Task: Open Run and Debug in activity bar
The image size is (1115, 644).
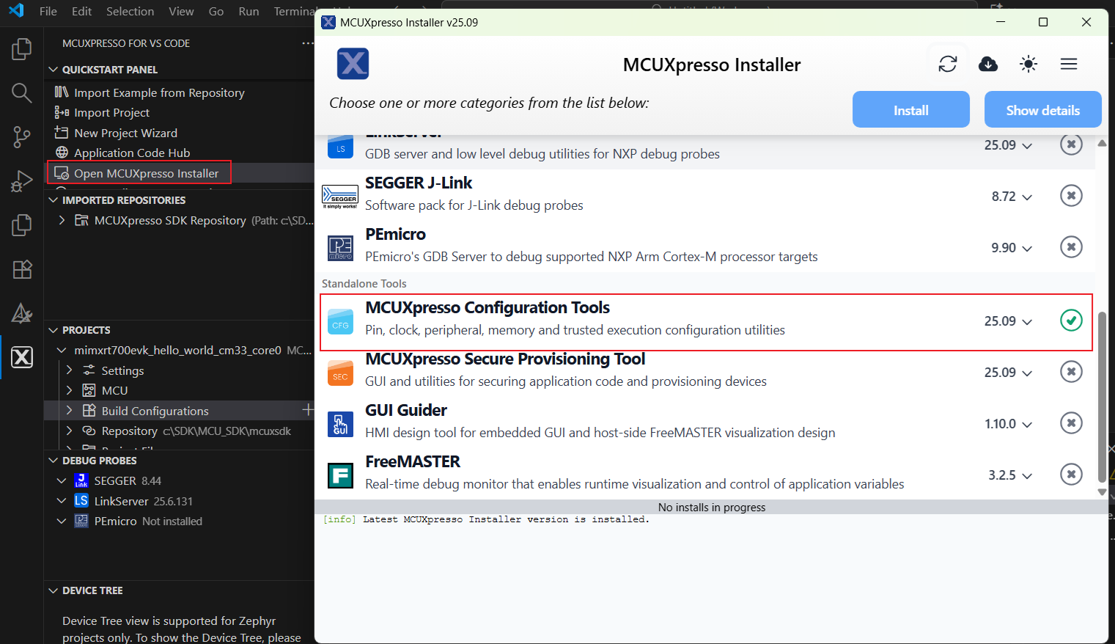Action: coord(22,180)
